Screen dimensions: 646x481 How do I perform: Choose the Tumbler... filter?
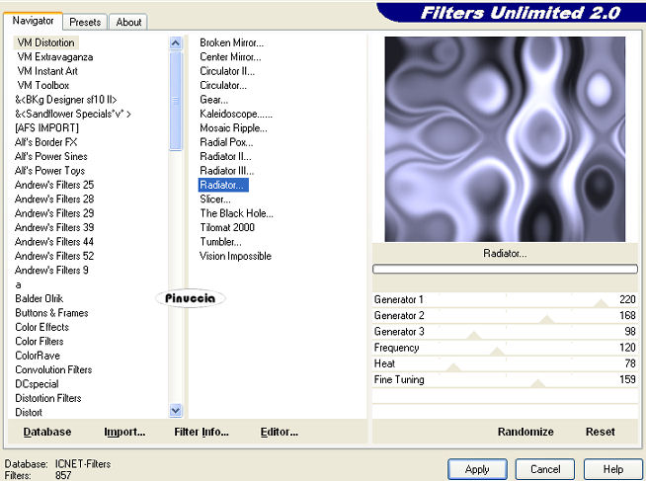(x=220, y=242)
